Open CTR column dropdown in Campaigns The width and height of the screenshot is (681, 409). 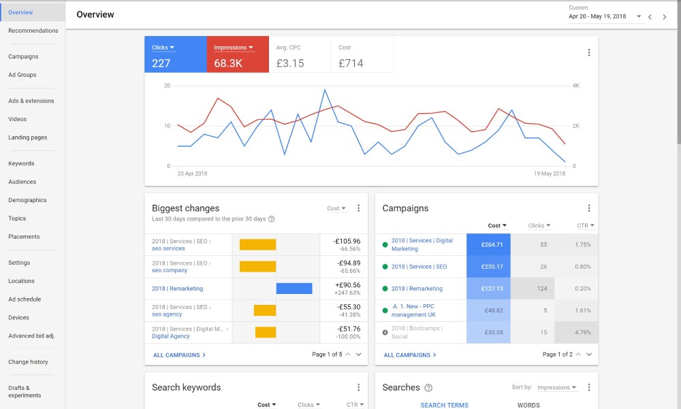tap(586, 226)
